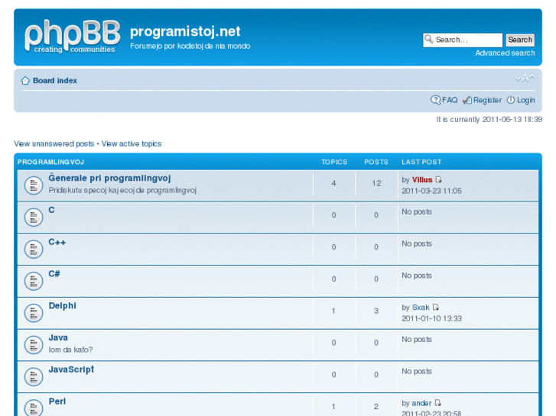Click the programistoj.net site title
556x416 pixels.
185,31
